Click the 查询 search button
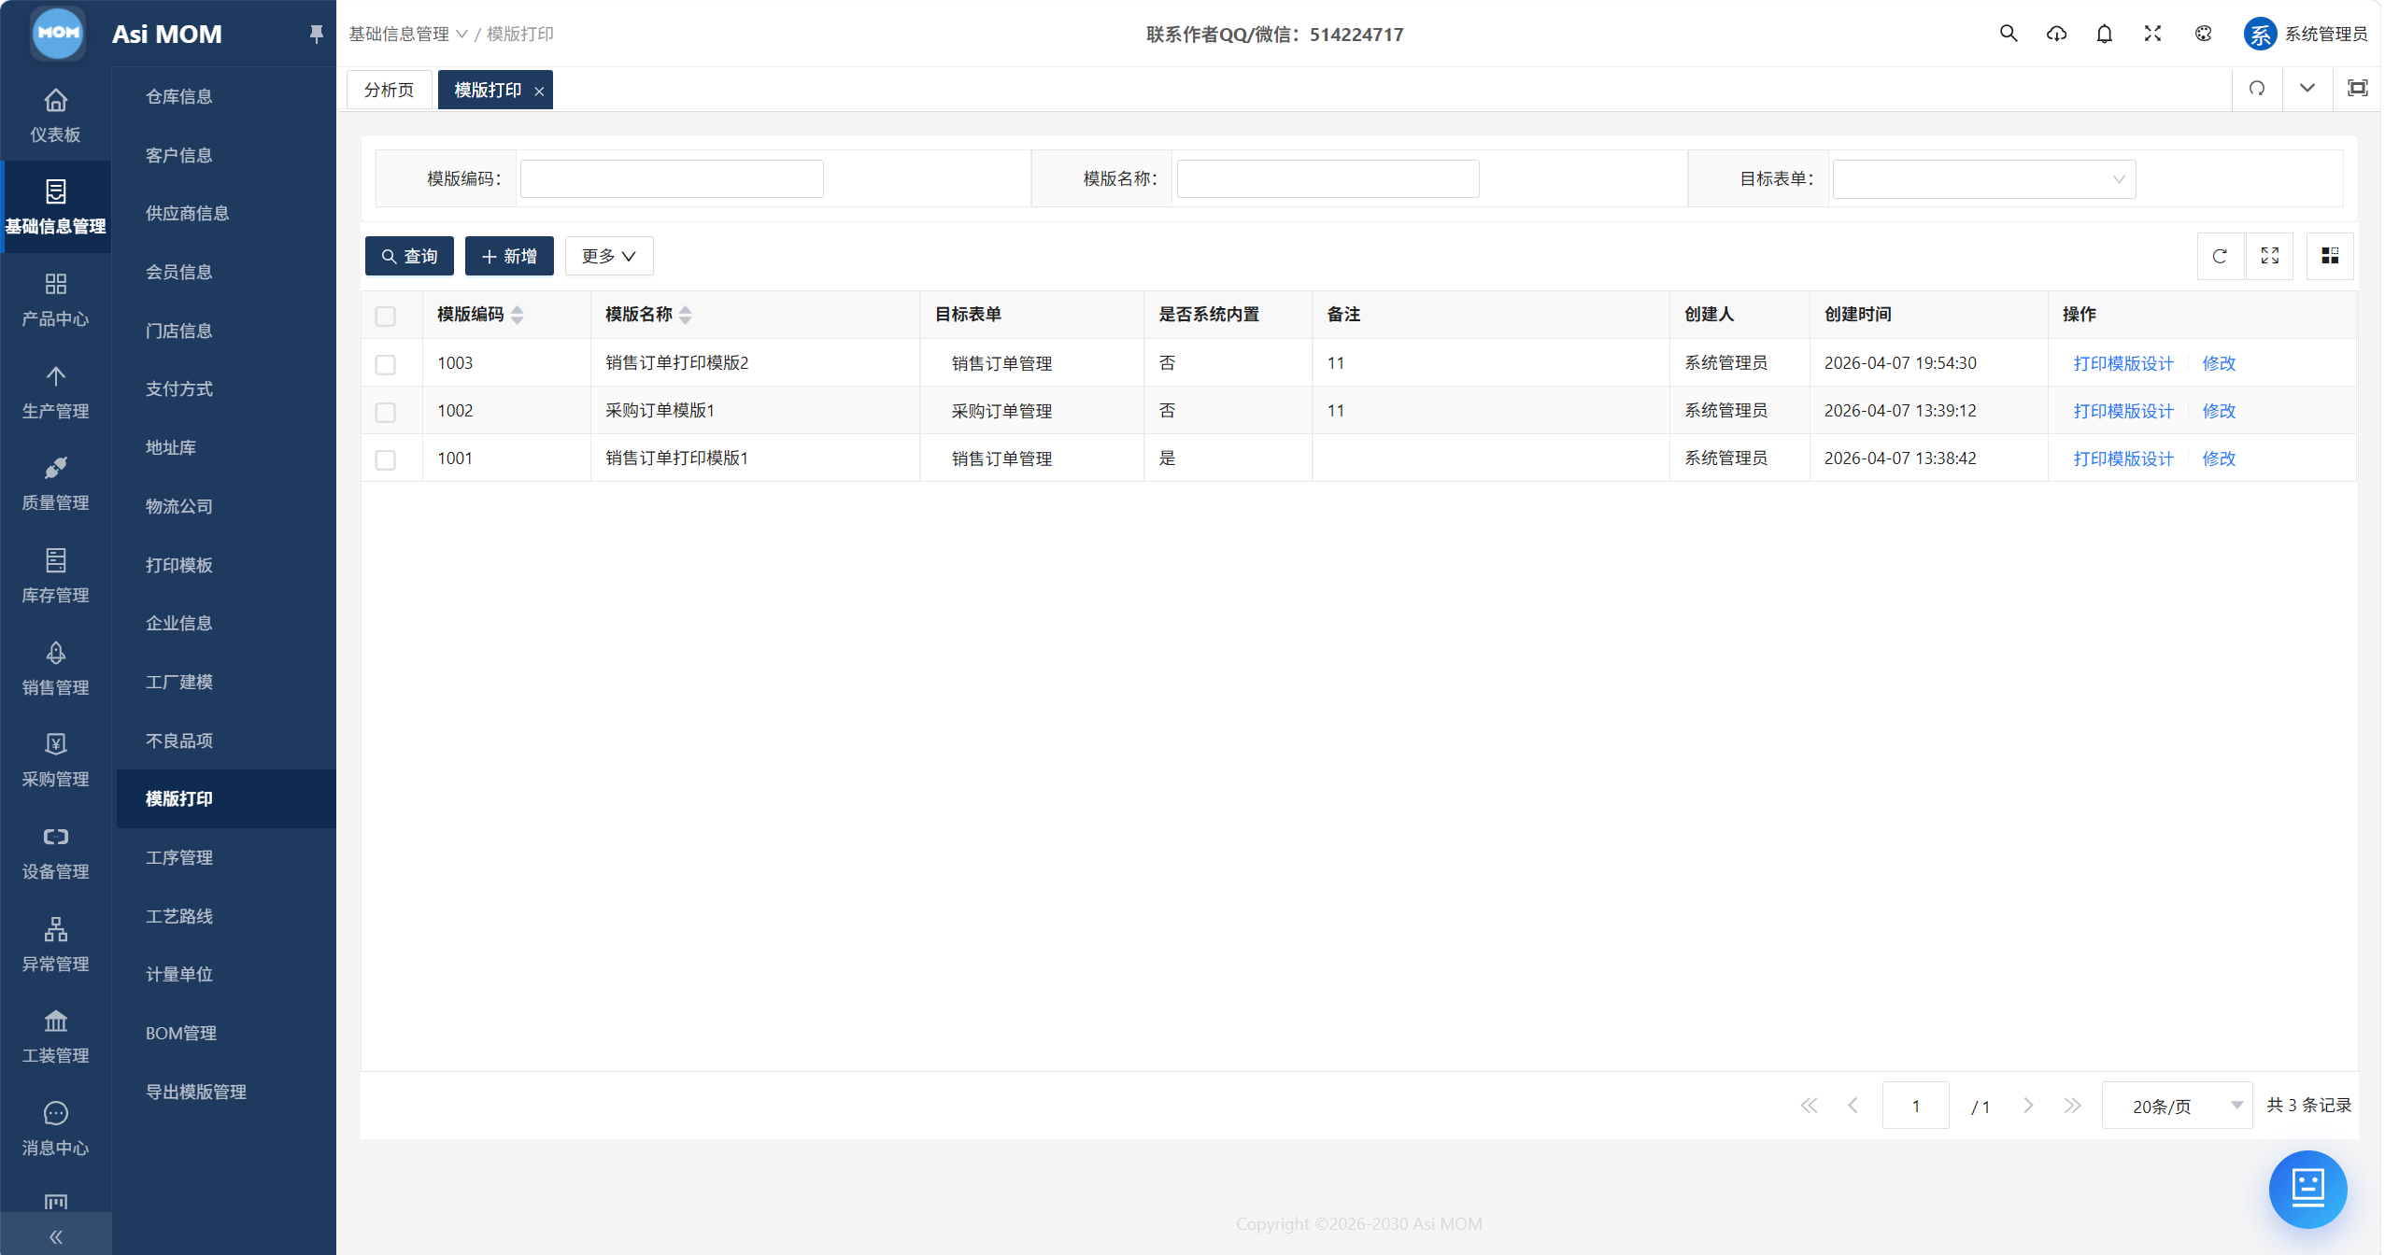Viewport: 2385px width, 1255px height. point(409,256)
